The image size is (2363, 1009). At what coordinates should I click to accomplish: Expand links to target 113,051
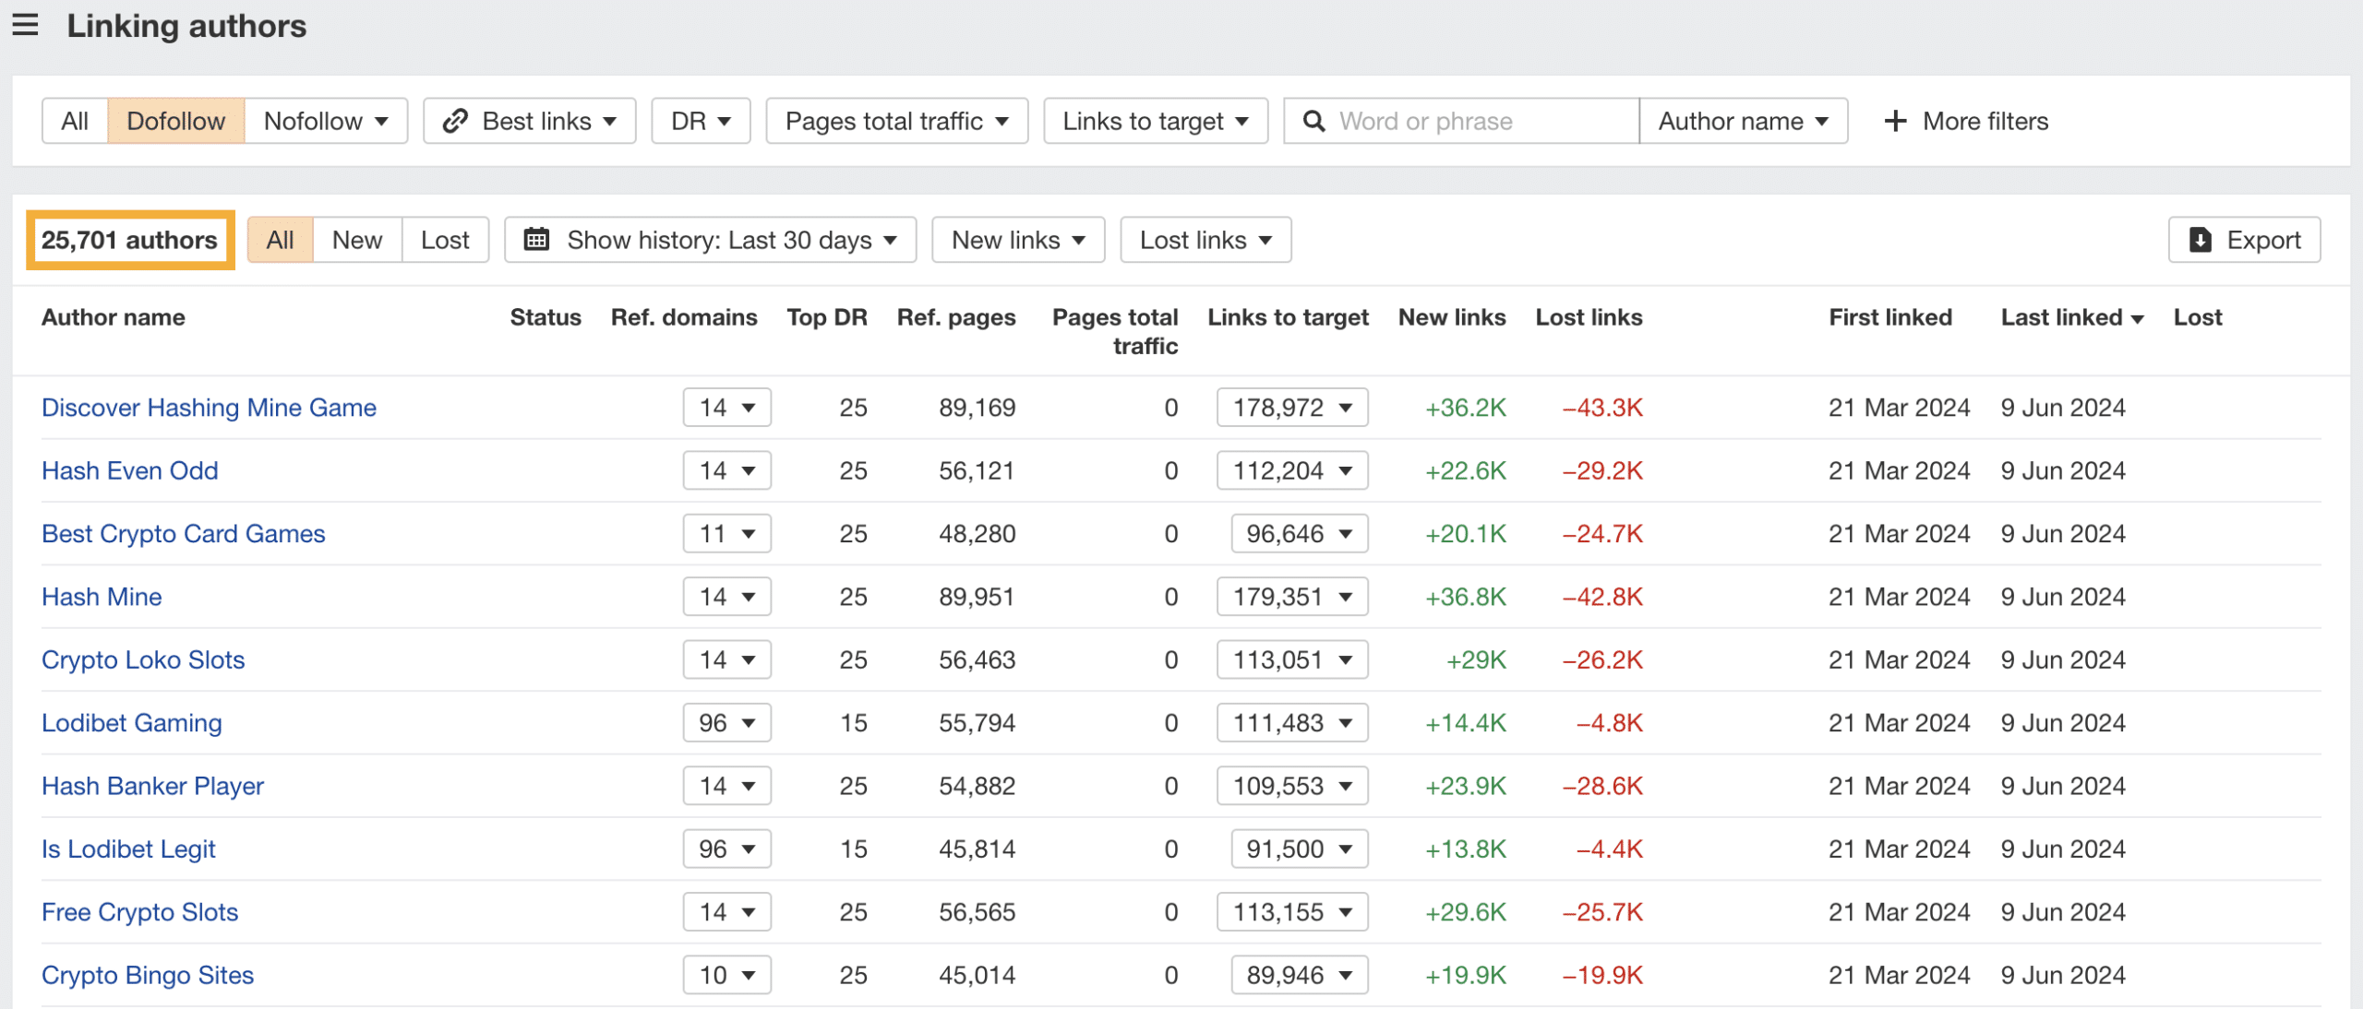[x=1292, y=660]
